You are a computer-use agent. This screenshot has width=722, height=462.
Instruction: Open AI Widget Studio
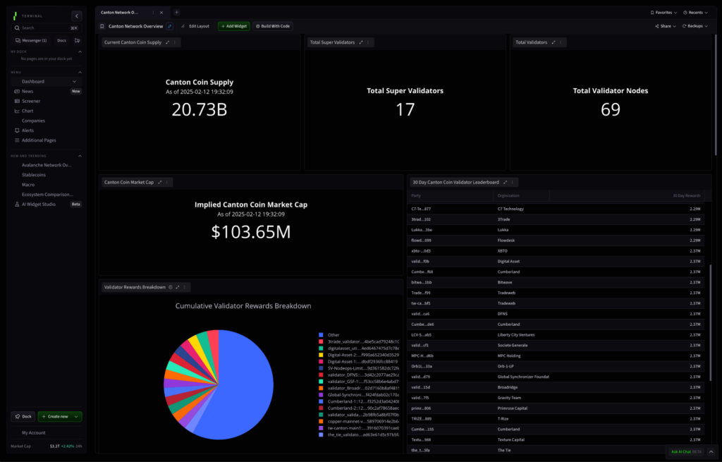39,204
